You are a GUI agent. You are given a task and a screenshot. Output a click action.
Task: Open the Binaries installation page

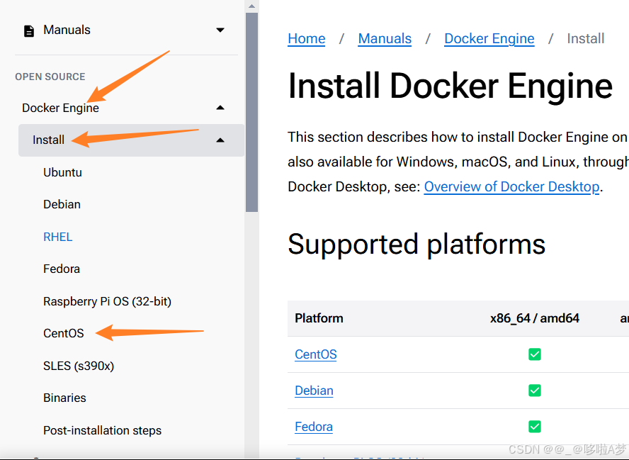click(x=64, y=398)
